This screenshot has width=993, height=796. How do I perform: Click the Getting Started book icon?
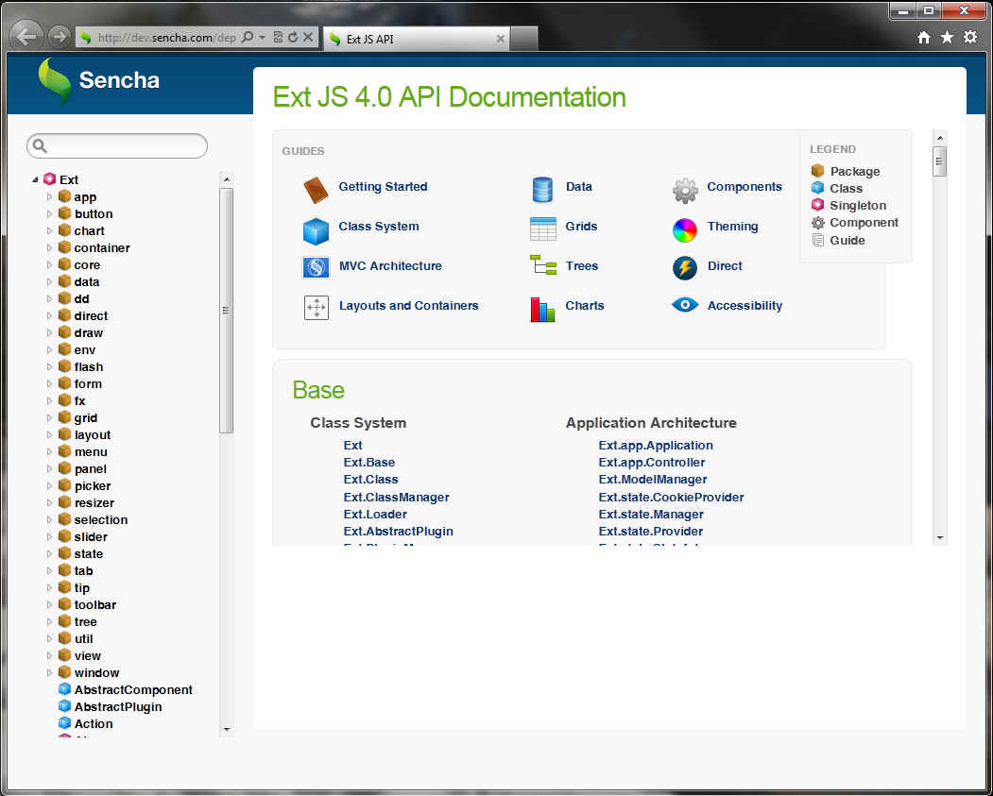pos(316,190)
